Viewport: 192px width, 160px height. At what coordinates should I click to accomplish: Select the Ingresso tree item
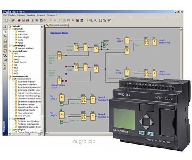(22, 32)
